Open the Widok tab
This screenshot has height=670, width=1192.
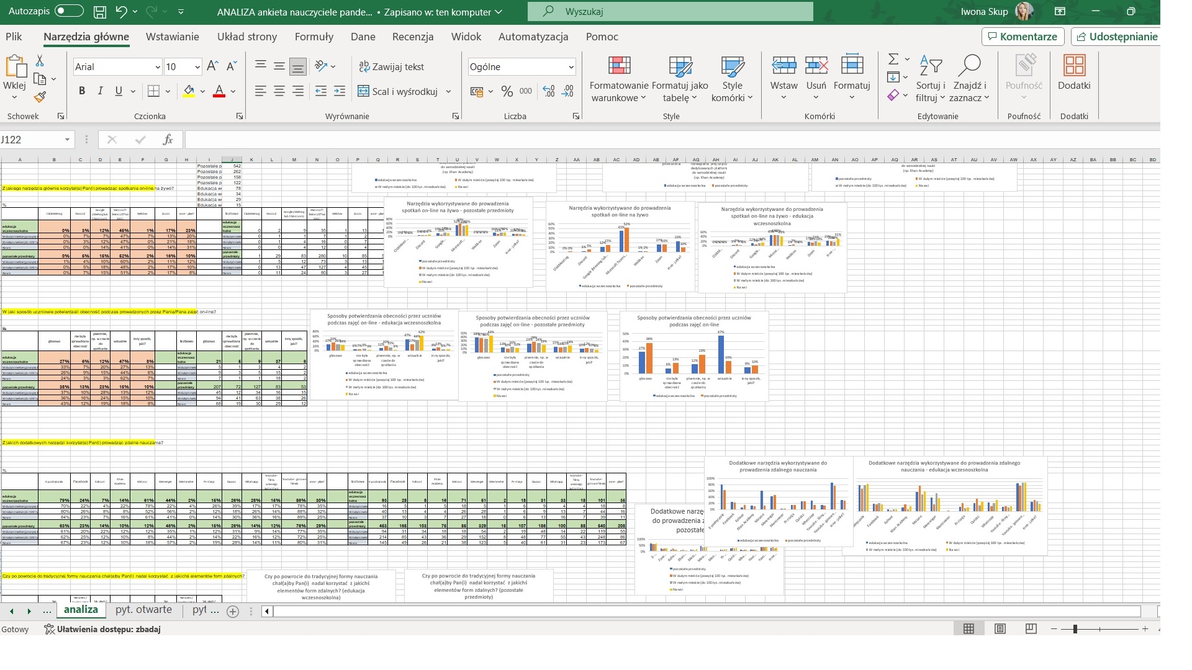point(466,37)
